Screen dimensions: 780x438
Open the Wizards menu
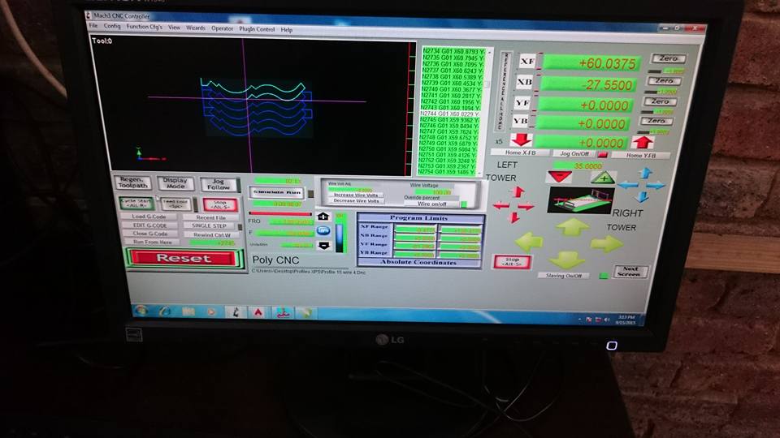pos(196,28)
